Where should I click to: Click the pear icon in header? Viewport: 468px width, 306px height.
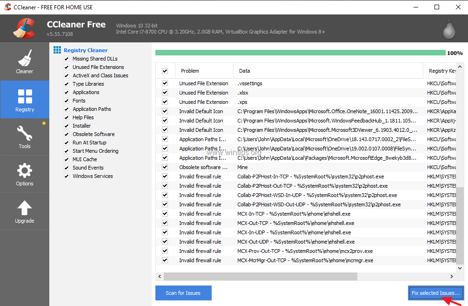pos(449,29)
